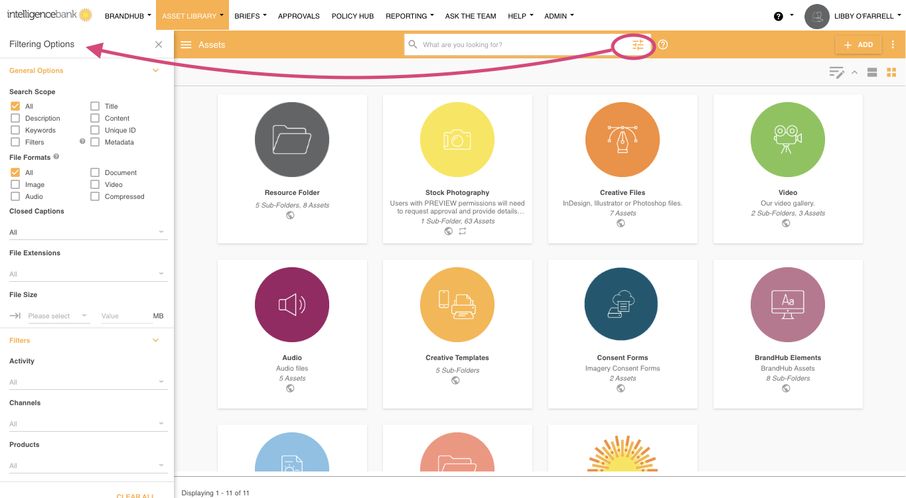Tick the Keywords search scope checkbox

click(15, 130)
